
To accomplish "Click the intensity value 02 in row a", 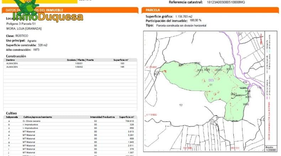I will (x=96, y=121).
